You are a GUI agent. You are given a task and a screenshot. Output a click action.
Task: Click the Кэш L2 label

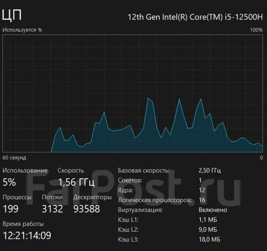click(128, 230)
